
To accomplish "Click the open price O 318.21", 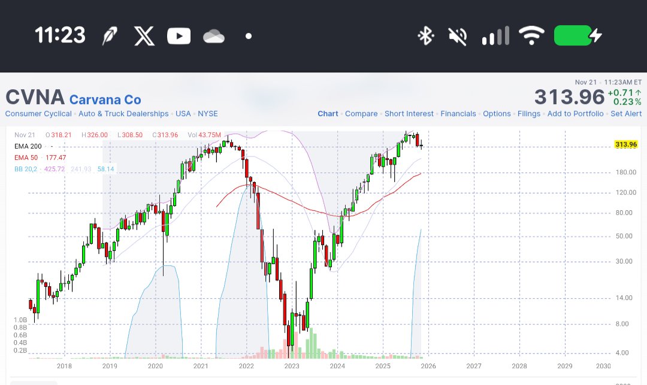I will click(x=58, y=135).
